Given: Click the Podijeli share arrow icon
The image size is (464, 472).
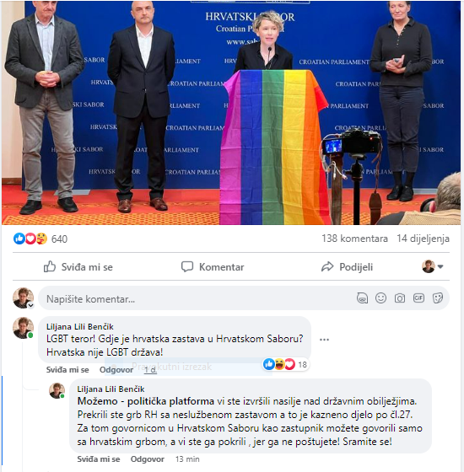Looking at the screenshot, I should point(327,266).
